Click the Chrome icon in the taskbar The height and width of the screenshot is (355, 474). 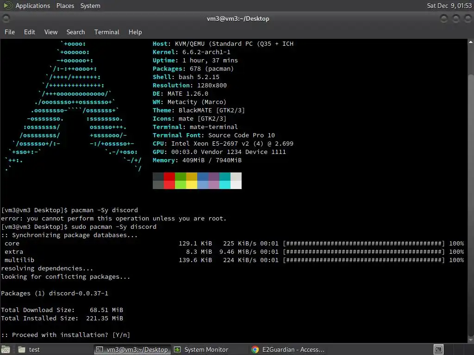pos(255,349)
